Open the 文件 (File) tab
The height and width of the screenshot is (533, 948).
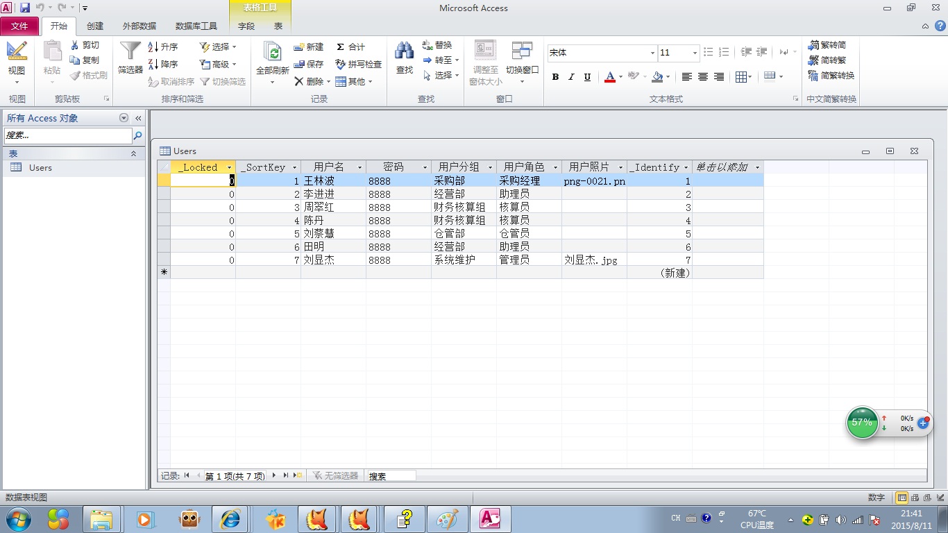[20, 26]
